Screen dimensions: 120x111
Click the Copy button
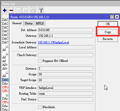point(108,32)
